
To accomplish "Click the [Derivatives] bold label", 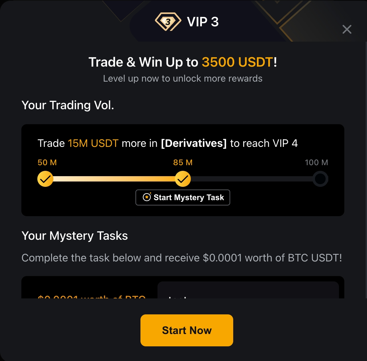I will click(x=194, y=143).
